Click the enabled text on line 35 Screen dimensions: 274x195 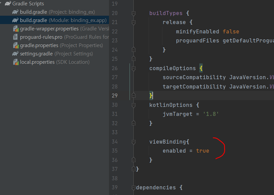click(174, 151)
